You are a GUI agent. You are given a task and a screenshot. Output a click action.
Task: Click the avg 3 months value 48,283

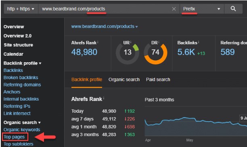[109, 134]
